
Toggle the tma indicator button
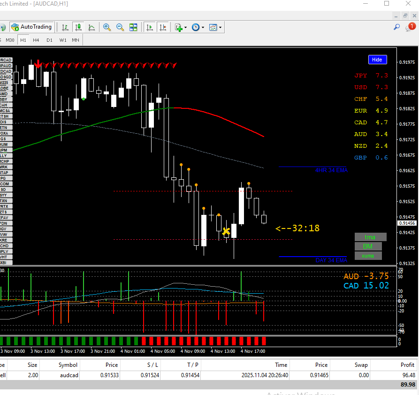coord(370,237)
